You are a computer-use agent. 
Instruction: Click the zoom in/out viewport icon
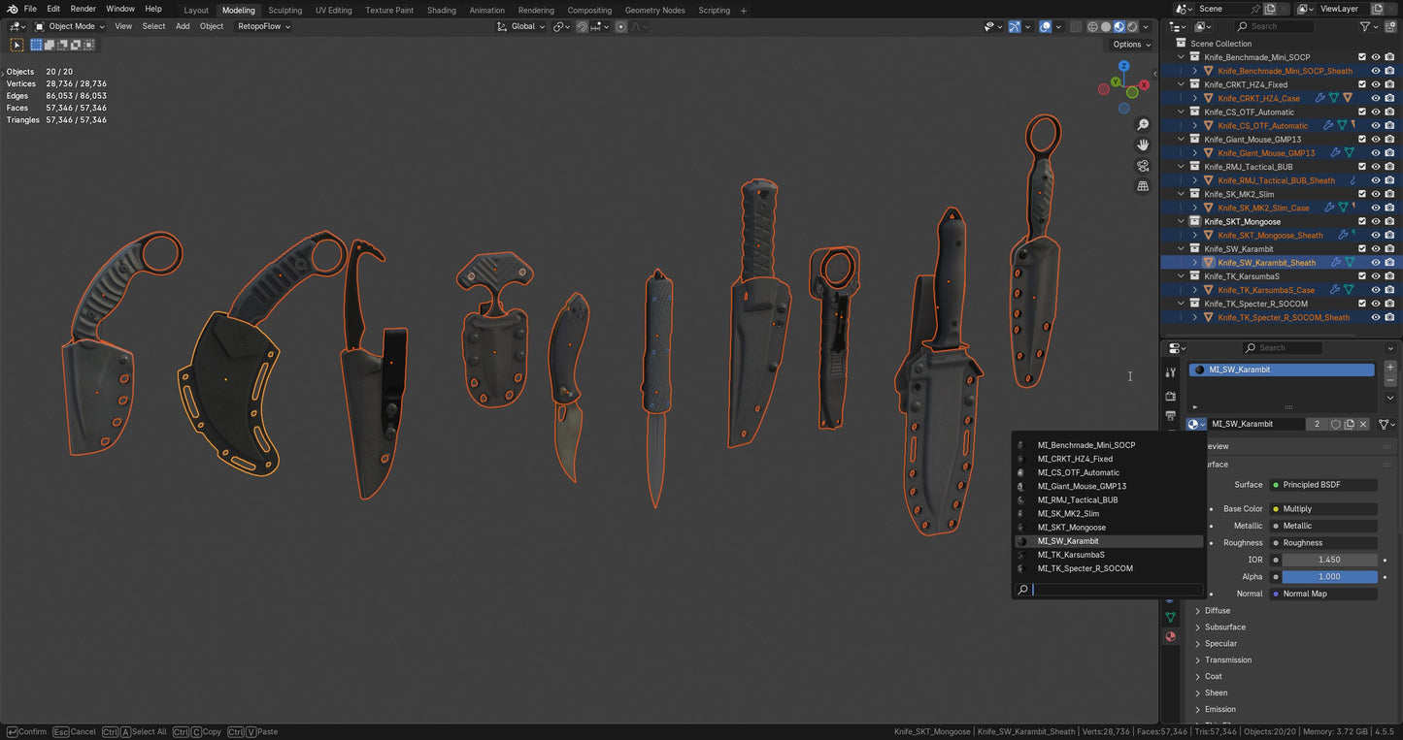tap(1143, 124)
